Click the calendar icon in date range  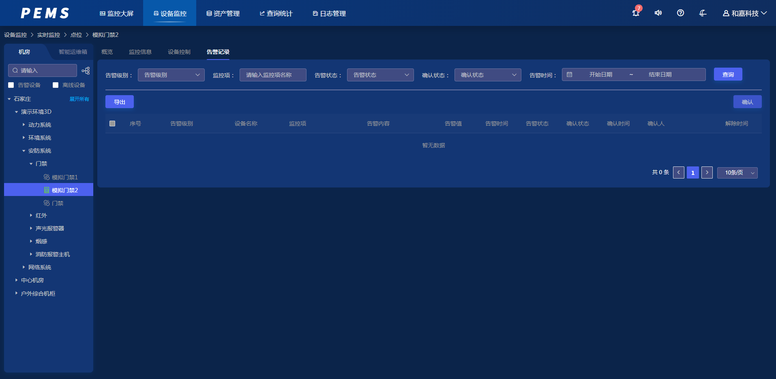(569, 75)
